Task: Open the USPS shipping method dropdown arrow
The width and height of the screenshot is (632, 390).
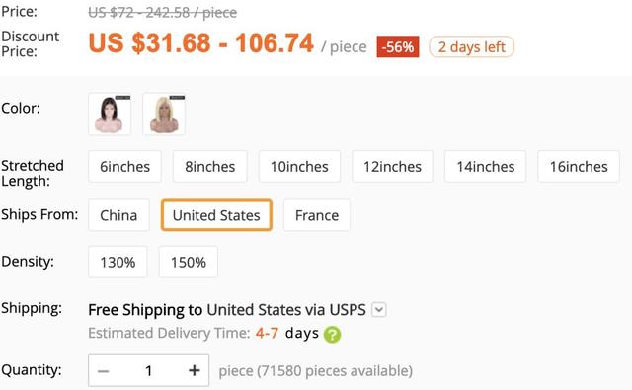Action: point(379,310)
